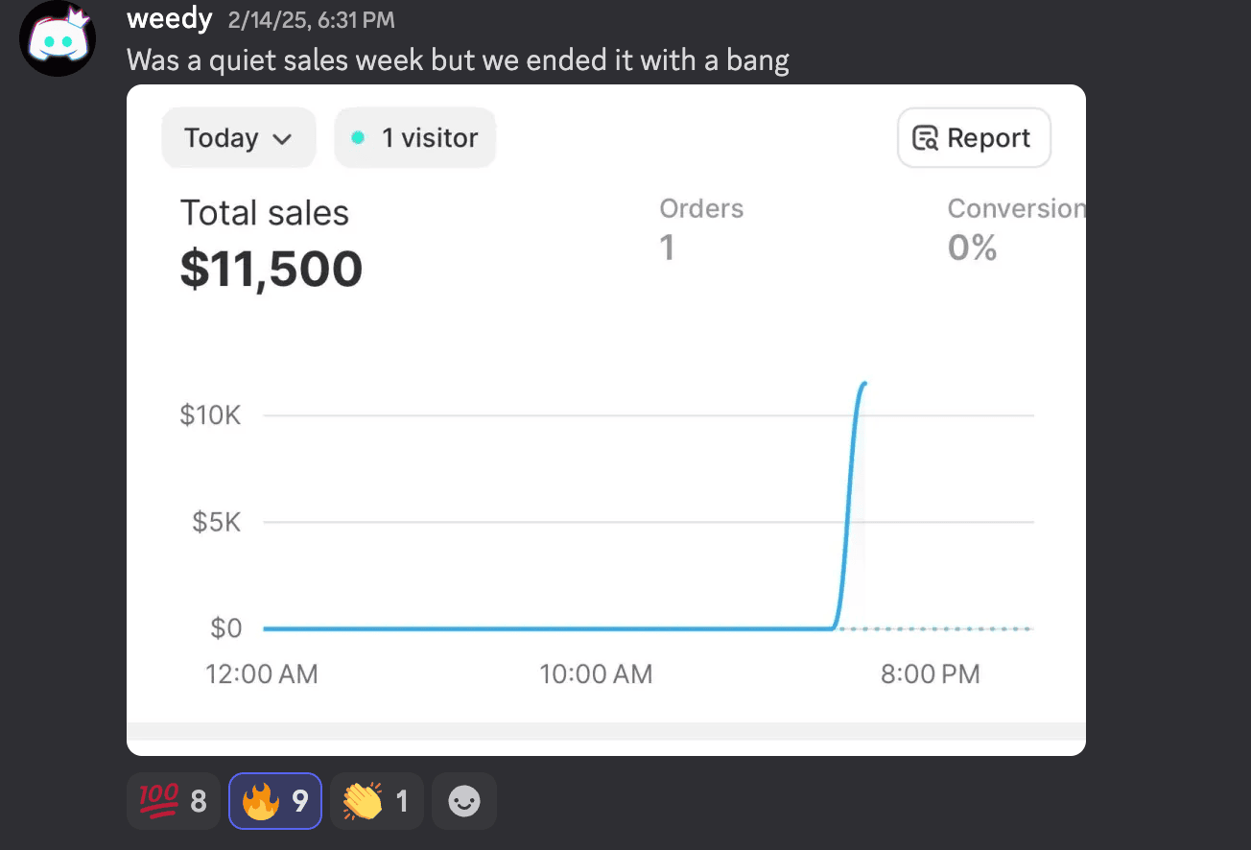Select the Total sales metric heading
Screen dimensions: 1251x850
[x=265, y=213]
